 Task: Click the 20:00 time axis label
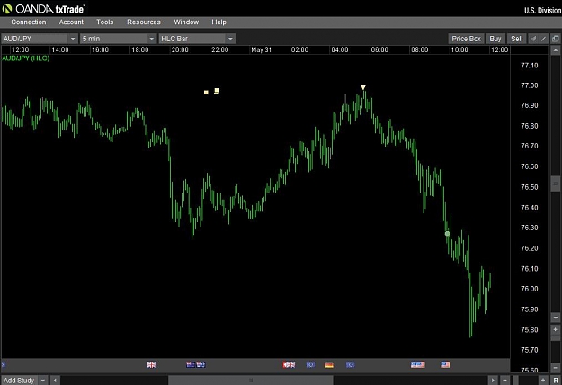(180, 49)
